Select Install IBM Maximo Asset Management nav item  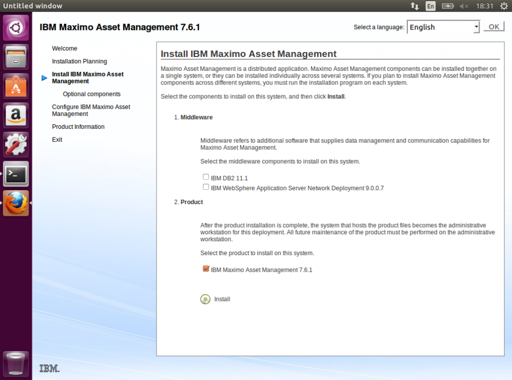(x=87, y=77)
